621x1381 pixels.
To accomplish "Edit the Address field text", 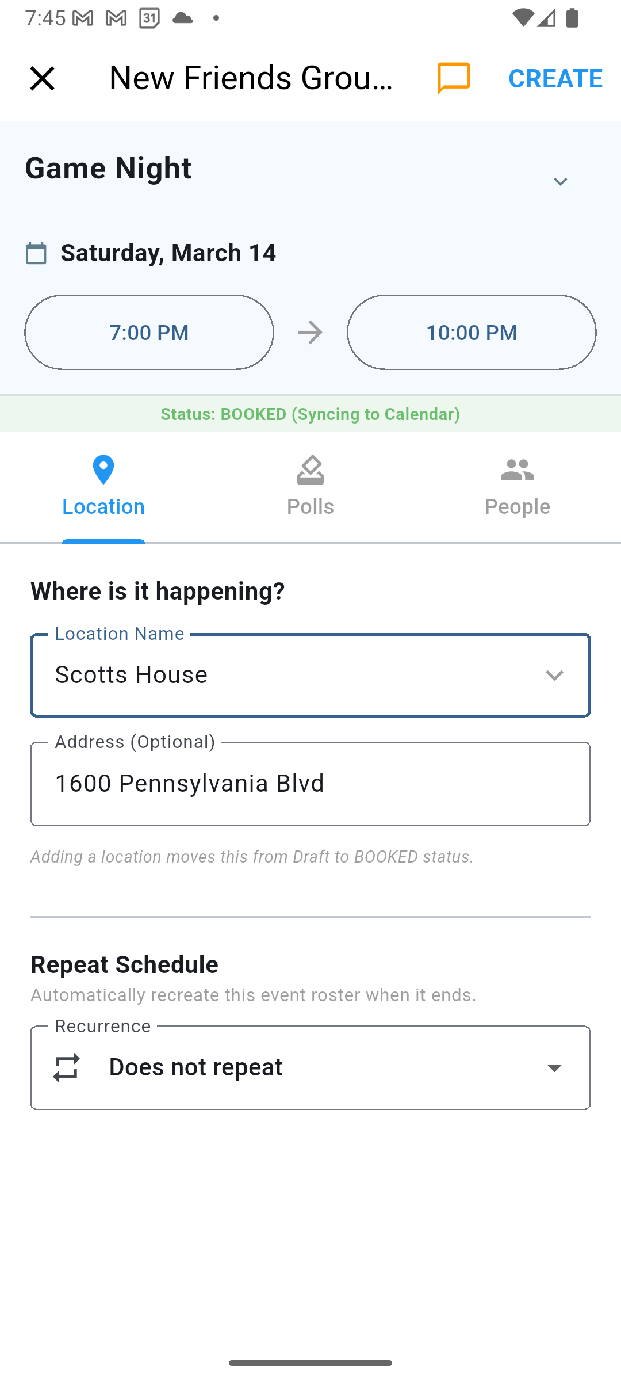I will click(x=310, y=784).
